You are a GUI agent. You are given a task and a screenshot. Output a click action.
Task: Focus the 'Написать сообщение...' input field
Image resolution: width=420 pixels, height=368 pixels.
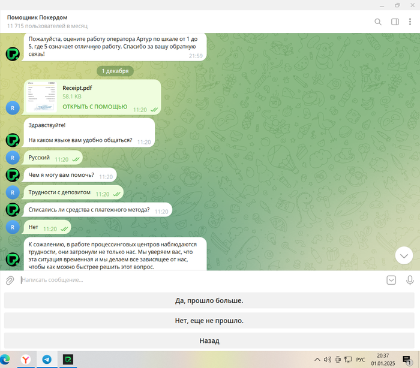pyautogui.click(x=201, y=280)
